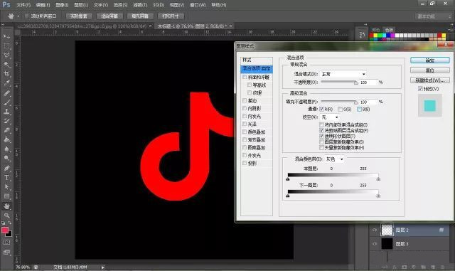This screenshot has height=271, width=455.
Task: Toggle Quick Mask mode icon
Action: (x=6, y=243)
